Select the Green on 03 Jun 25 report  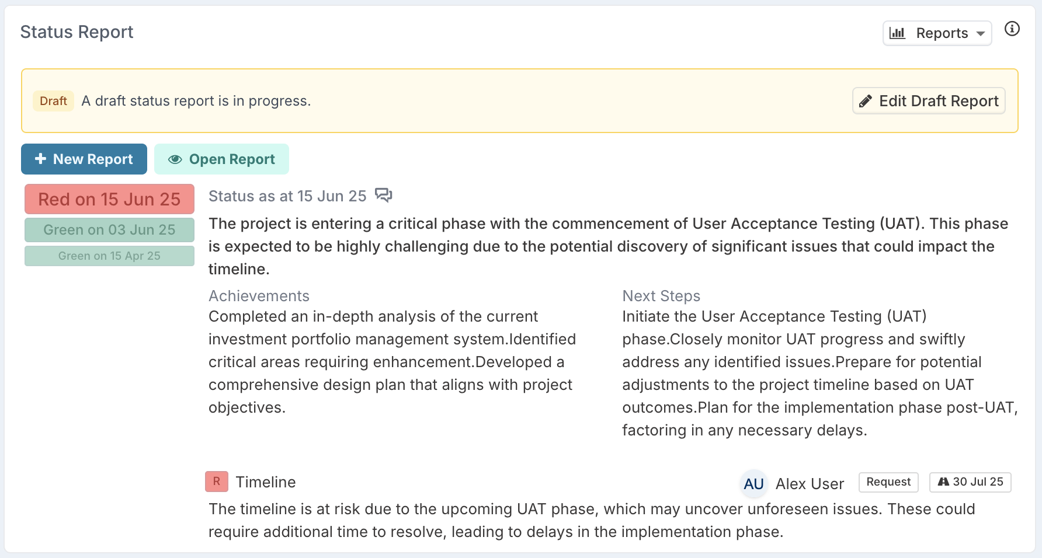[109, 230]
